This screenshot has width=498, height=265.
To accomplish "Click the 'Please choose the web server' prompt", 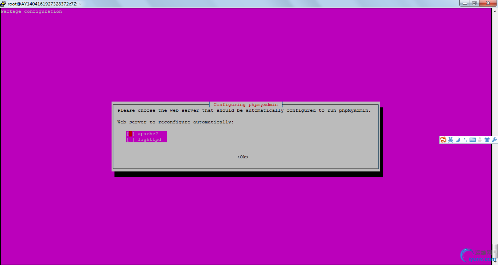I will (x=244, y=111).
